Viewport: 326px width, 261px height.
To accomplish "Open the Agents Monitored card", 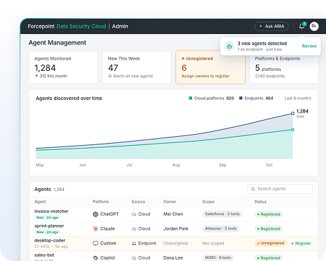I will 63,67.
